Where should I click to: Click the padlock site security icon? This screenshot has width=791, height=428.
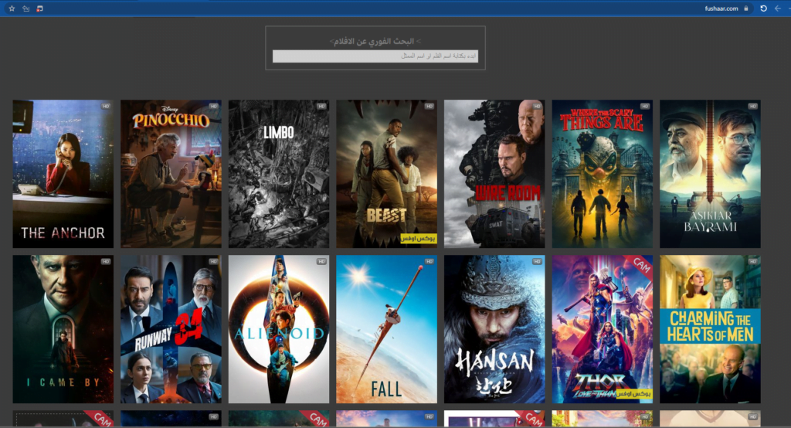pos(746,8)
